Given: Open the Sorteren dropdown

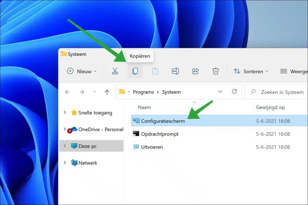Looking at the screenshot, I should (251, 71).
